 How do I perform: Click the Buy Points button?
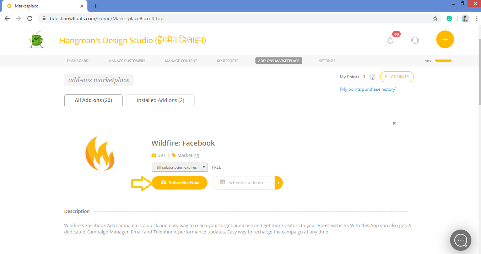397,77
